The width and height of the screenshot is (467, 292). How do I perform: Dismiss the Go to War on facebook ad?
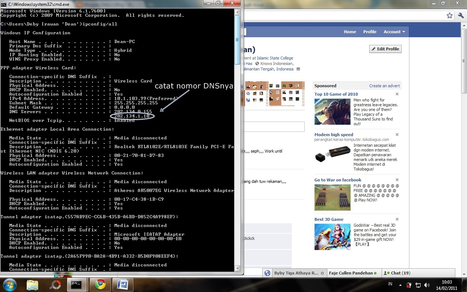(397, 180)
